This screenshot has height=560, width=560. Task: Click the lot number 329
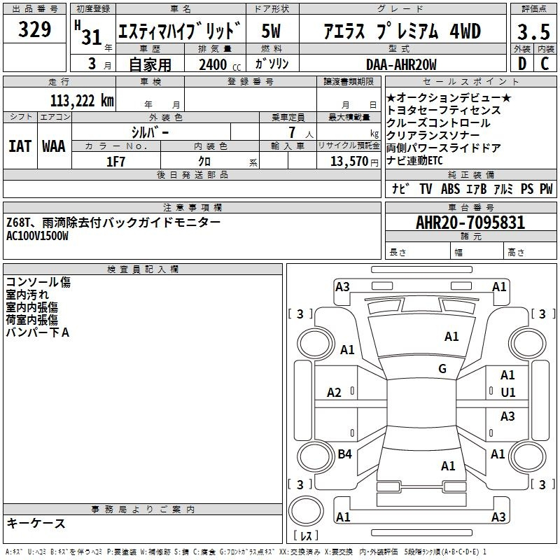34,30
